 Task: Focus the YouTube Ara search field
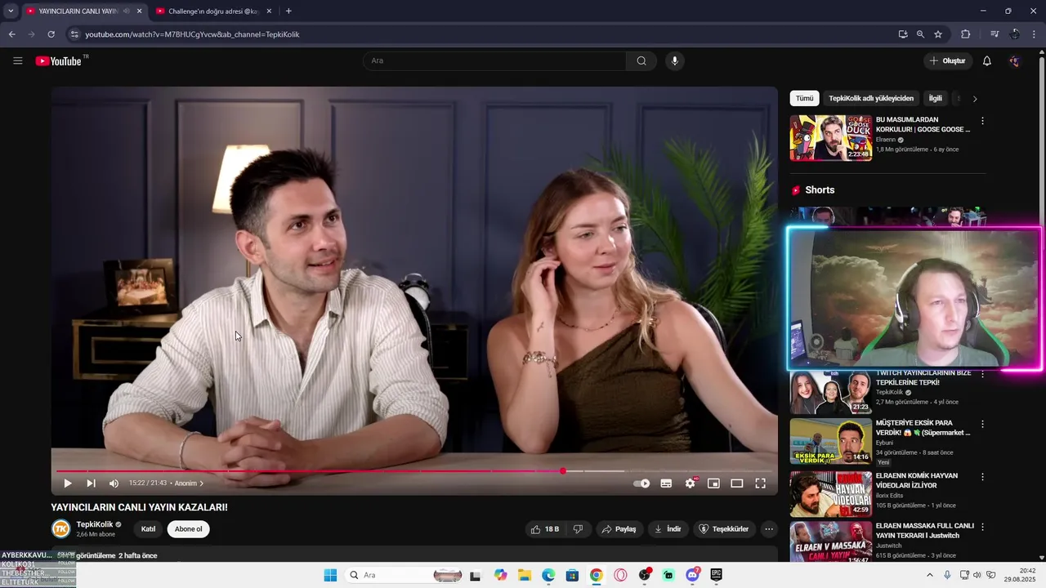point(494,60)
